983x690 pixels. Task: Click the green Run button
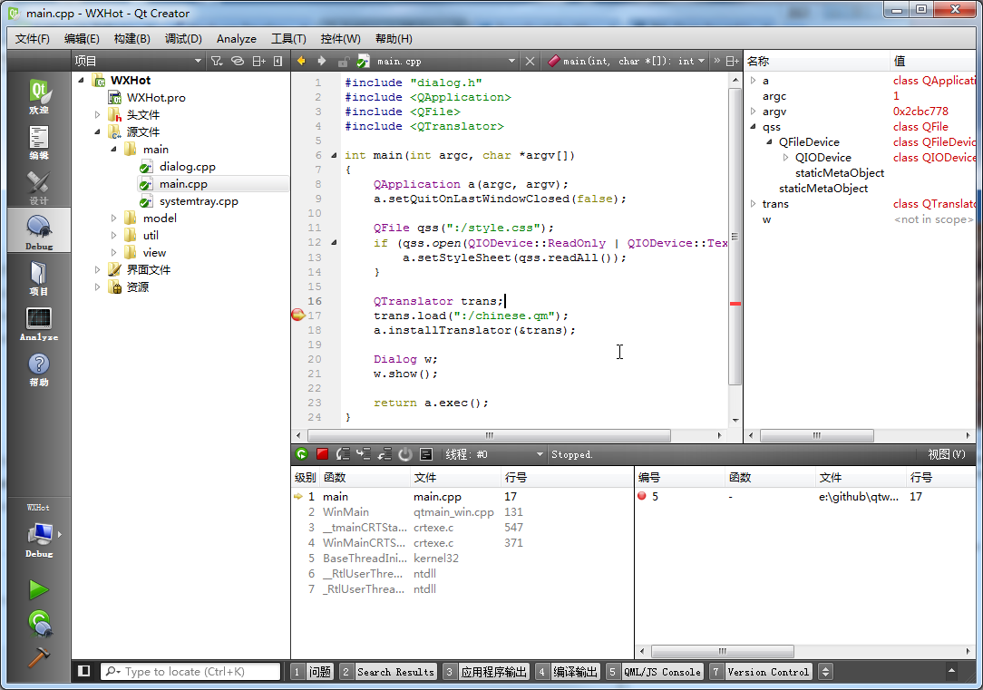(x=39, y=589)
